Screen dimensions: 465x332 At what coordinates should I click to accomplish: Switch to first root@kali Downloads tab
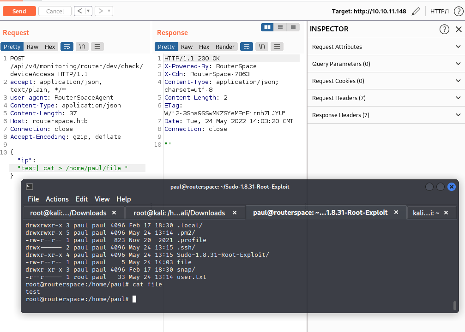(x=68, y=213)
